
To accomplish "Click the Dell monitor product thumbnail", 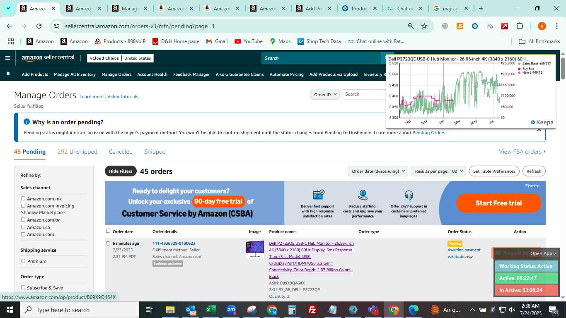I will click(254, 249).
